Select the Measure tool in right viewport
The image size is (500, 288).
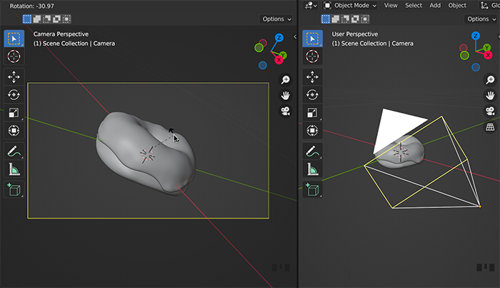(x=312, y=169)
